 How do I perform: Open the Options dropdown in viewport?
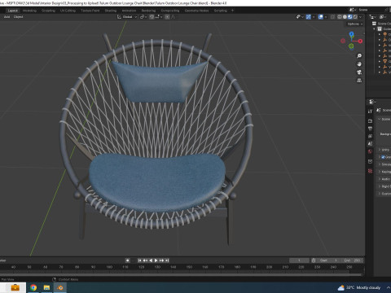(355, 24)
